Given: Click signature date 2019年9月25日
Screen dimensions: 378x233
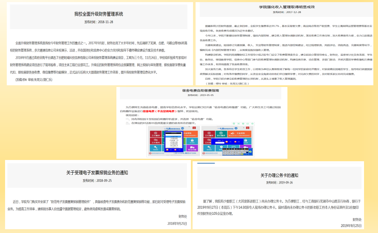Looking at the screenshot, I should [x=351, y=226].
